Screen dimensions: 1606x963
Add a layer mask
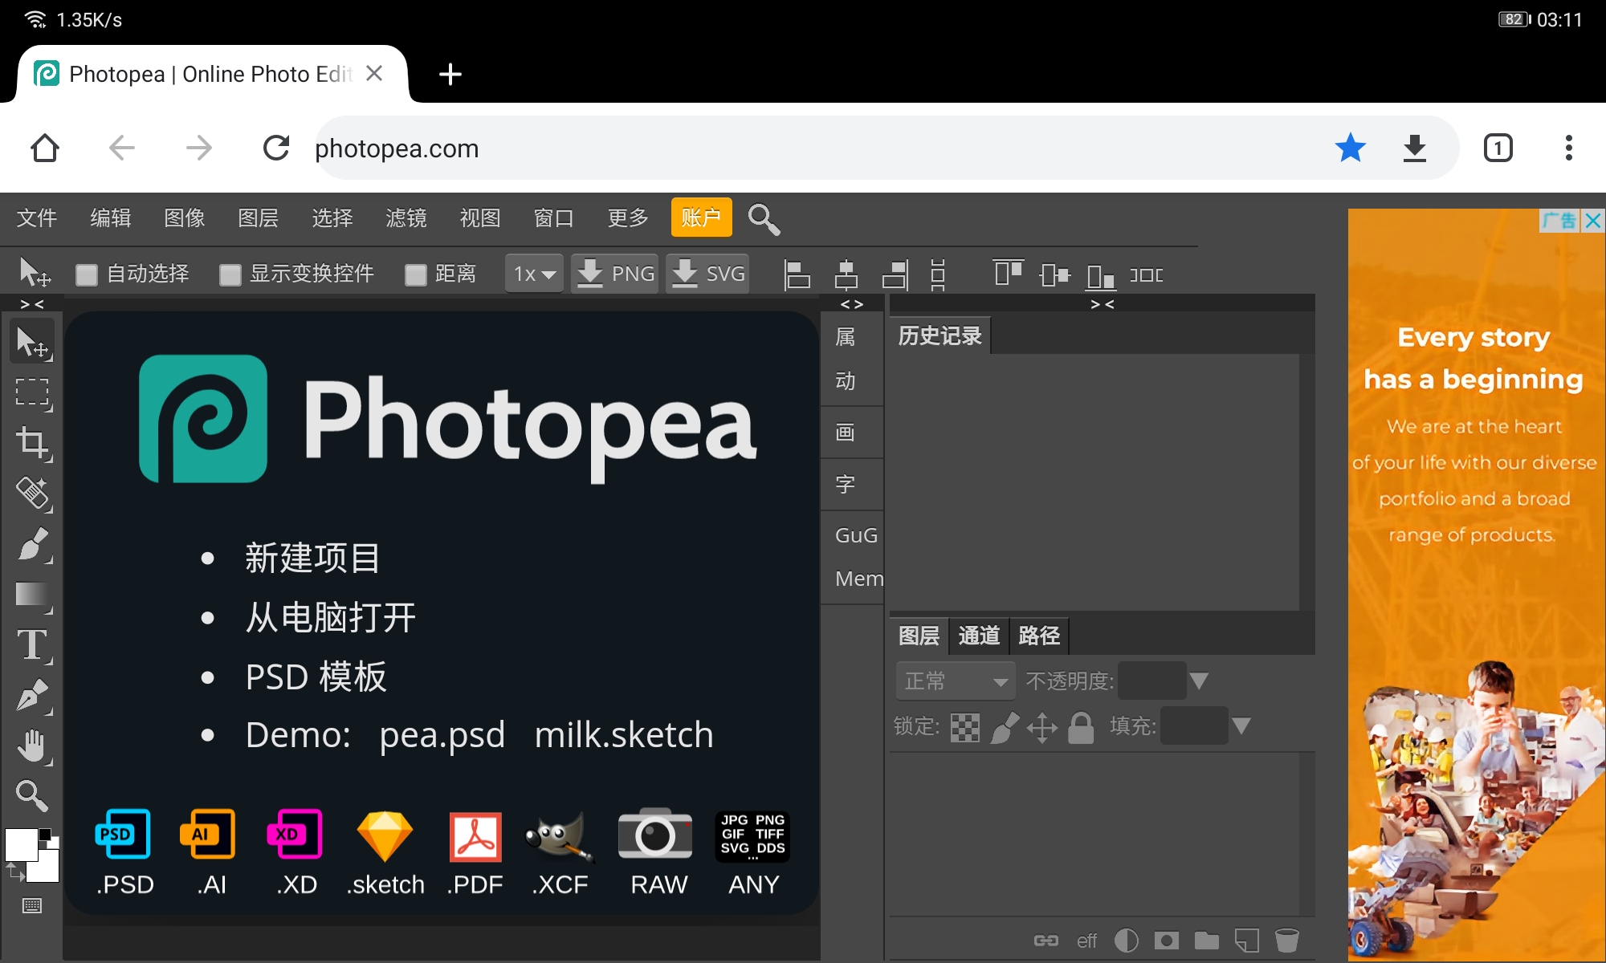[1167, 939]
